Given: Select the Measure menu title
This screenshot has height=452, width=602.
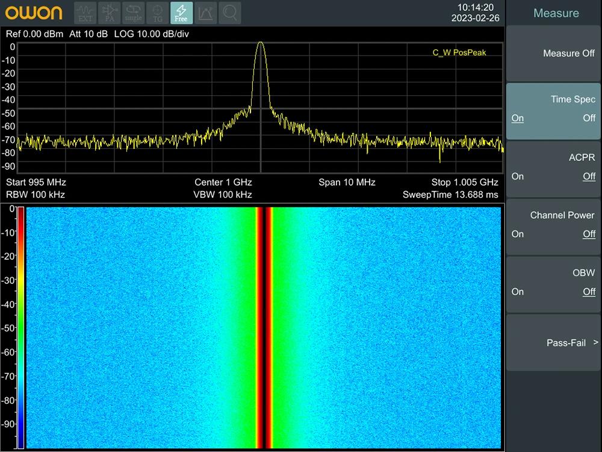Looking at the screenshot, I should coord(556,13).
